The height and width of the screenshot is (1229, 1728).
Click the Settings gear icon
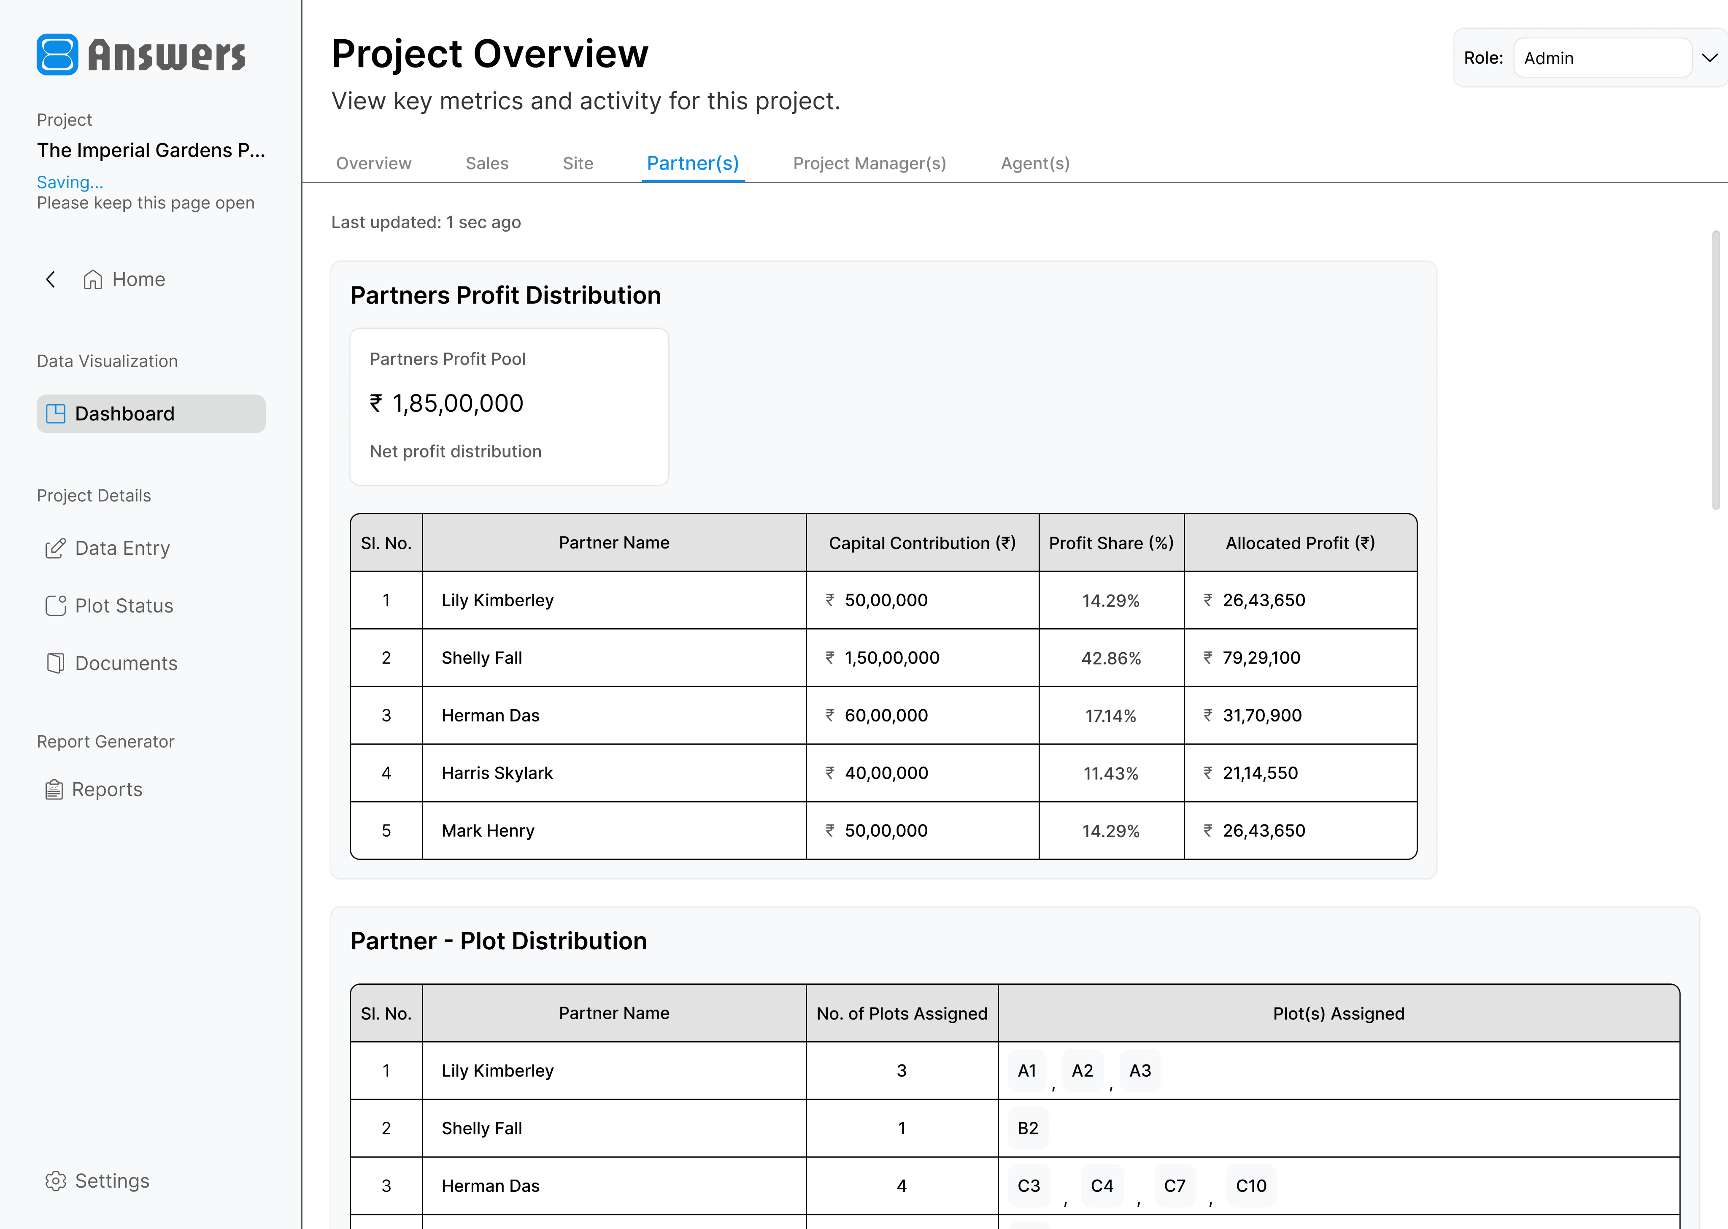(55, 1181)
